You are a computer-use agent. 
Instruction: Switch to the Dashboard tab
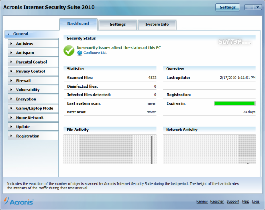coord(78,24)
